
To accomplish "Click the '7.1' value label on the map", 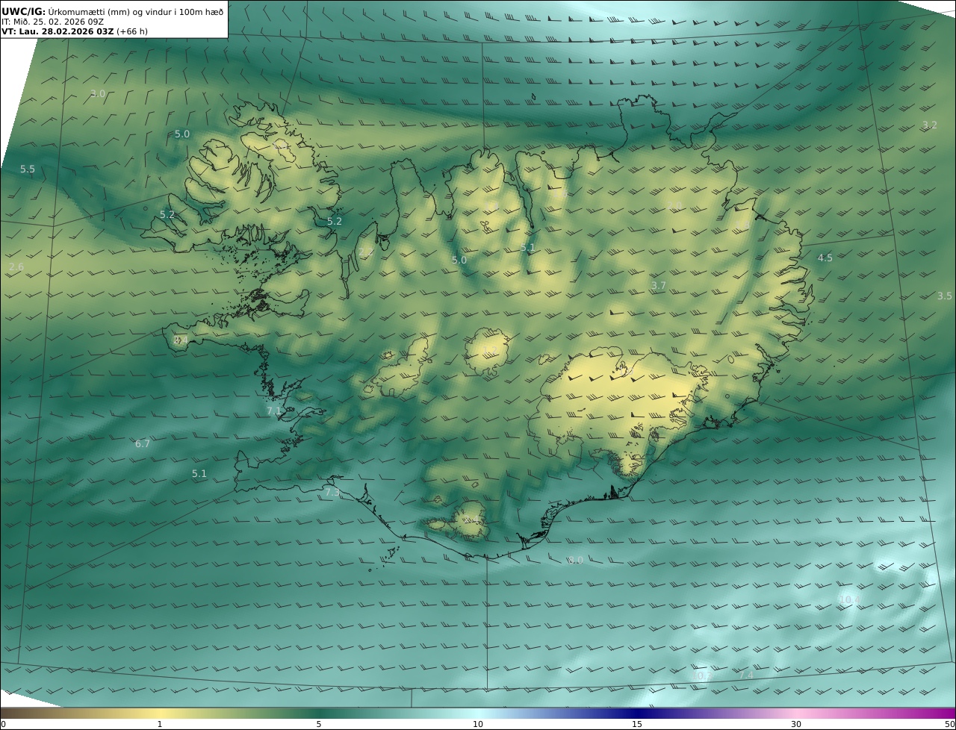I will (x=274, y=411).
